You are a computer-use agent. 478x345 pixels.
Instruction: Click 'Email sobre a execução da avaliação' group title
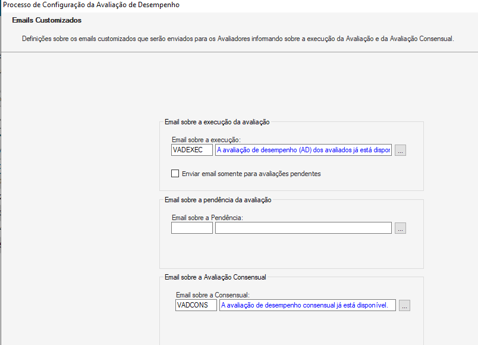217,122
